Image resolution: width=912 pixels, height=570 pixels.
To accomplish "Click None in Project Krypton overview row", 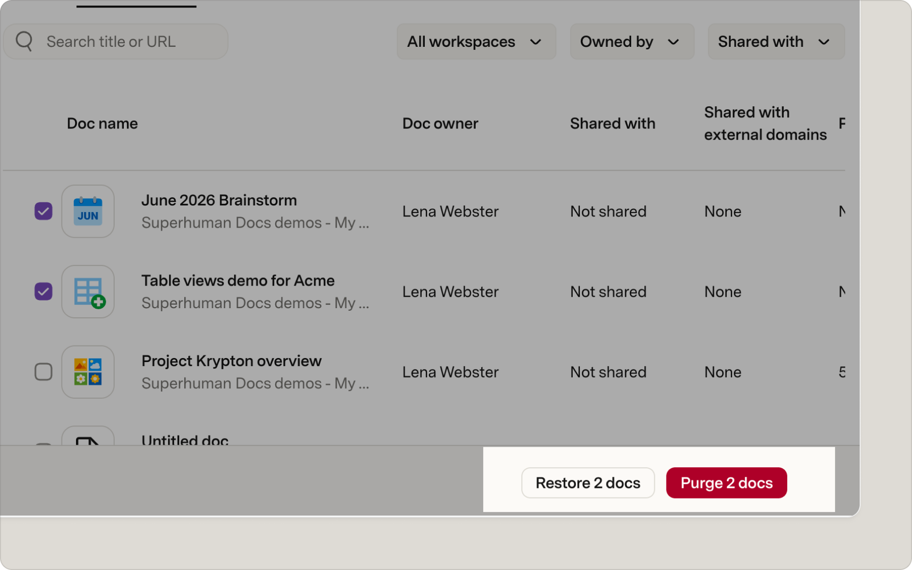I will (723, 372).
